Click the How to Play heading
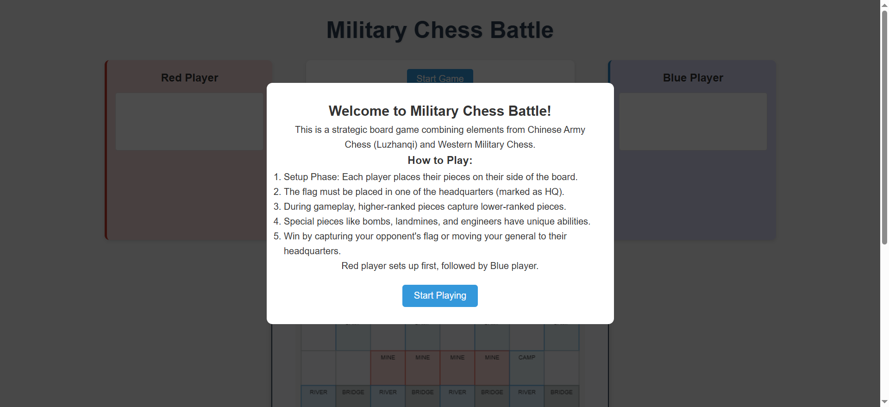This screenshot has width=889, height=407. (440, 160)
